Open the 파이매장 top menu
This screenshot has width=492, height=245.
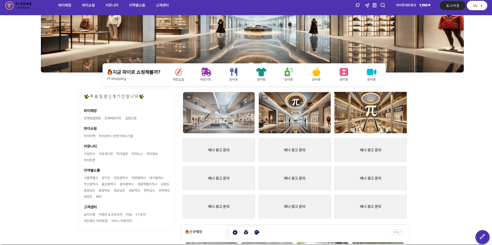coord(65,5)
